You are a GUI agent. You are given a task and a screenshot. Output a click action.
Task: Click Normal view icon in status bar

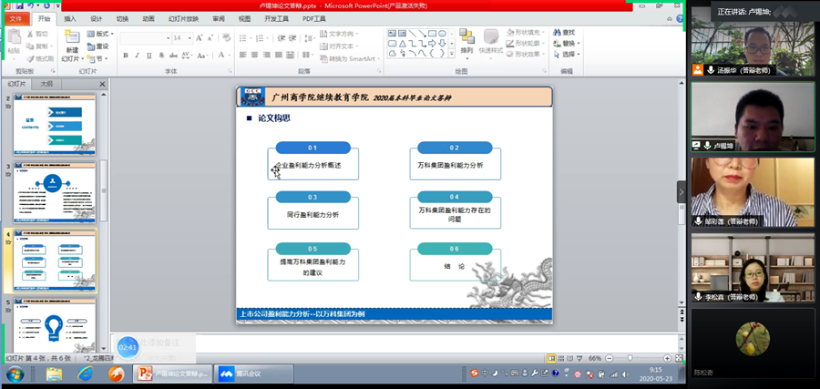pos(552,358)
